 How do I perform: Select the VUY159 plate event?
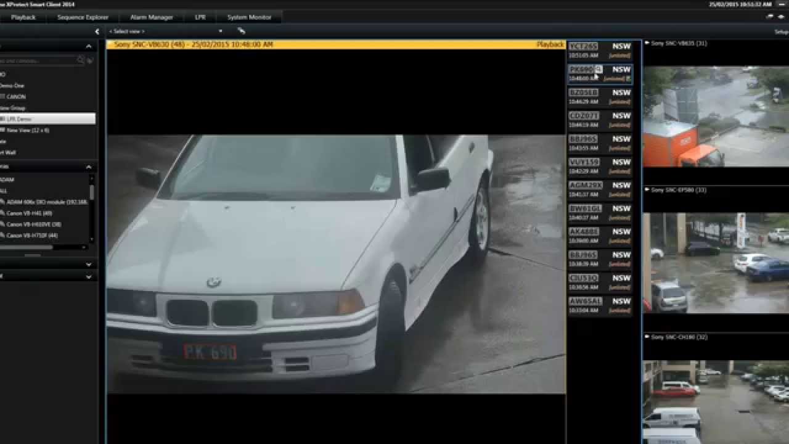point(600,166)
